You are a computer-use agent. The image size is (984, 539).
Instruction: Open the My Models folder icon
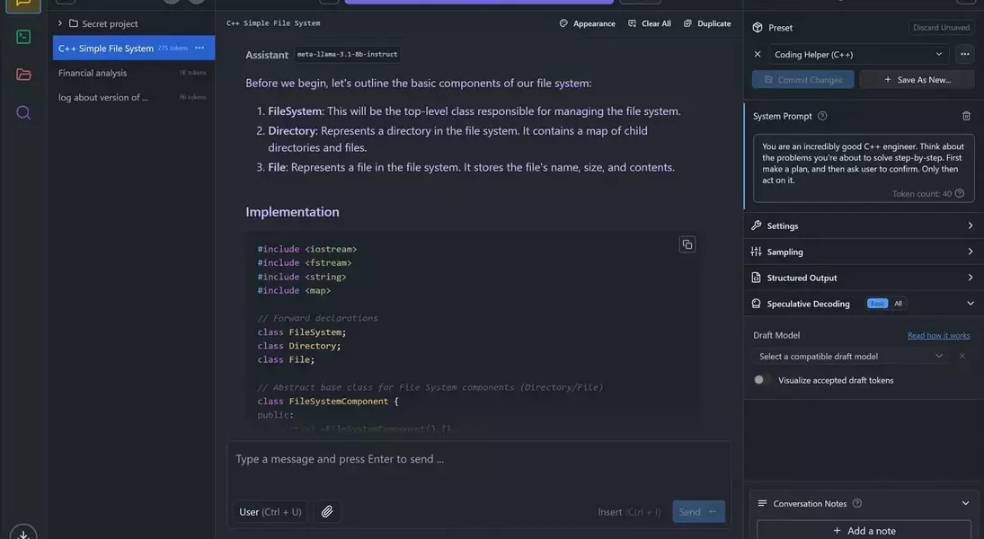[23, 75]
